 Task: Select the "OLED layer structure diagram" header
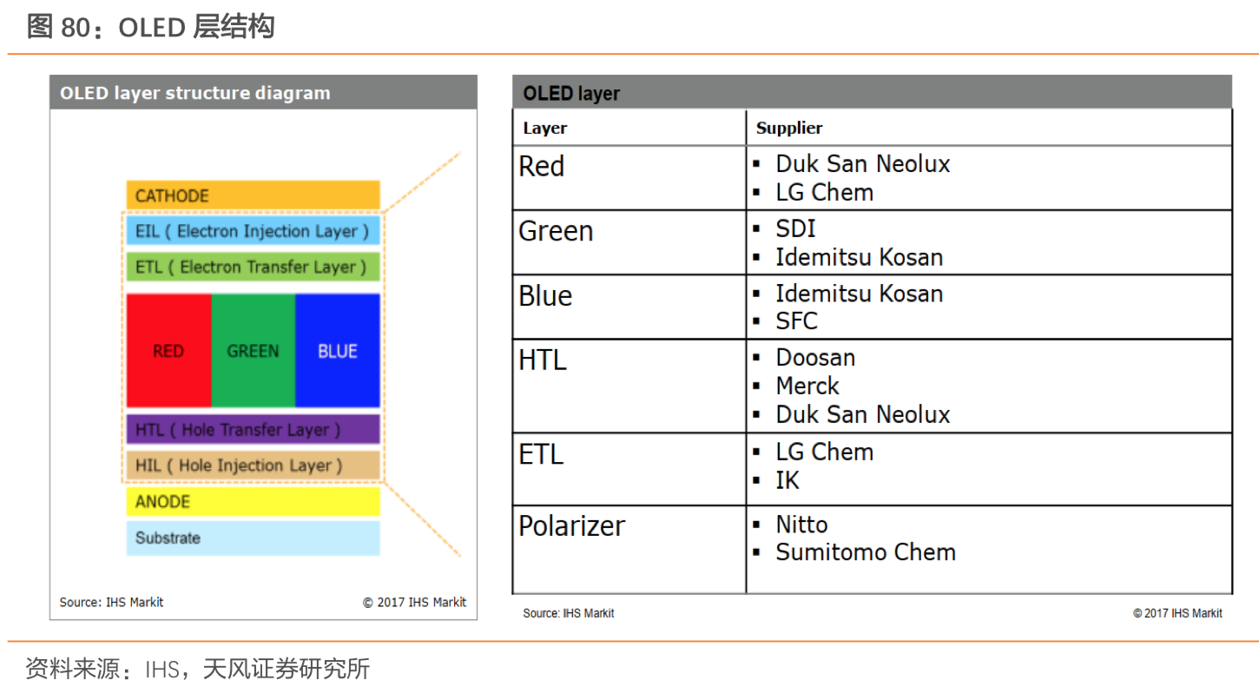click(263, 92)
